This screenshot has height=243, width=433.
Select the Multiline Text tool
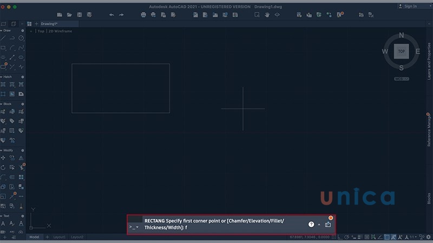coord(3,224)
